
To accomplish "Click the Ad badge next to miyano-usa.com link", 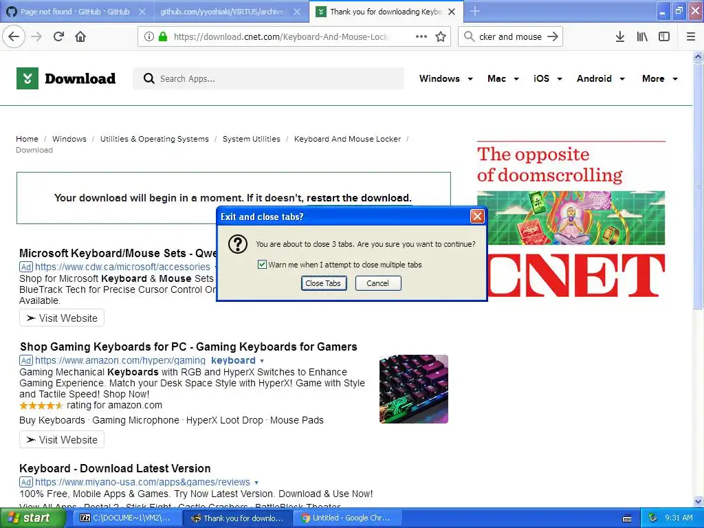I will tap(26, 482).
